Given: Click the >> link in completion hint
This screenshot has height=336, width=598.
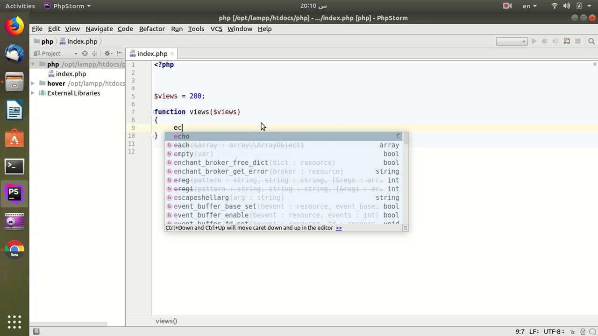Looking at the screenshot, I should point(339,228).
